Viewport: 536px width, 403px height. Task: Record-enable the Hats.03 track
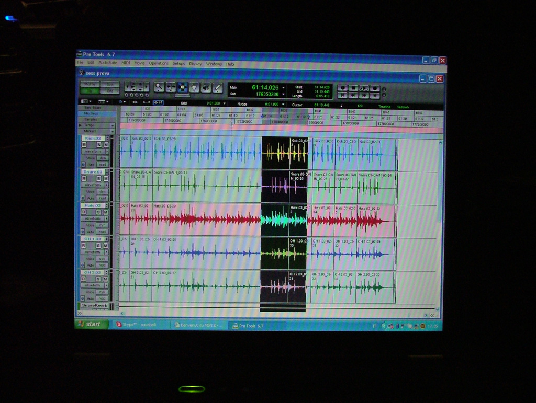[84, 212]
